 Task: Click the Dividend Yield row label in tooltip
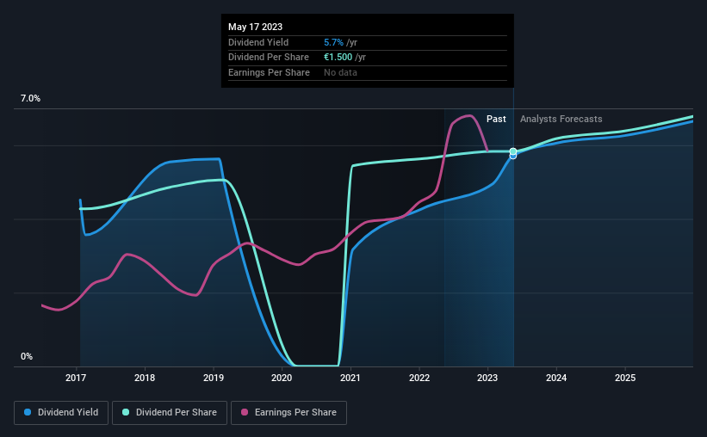258,42
